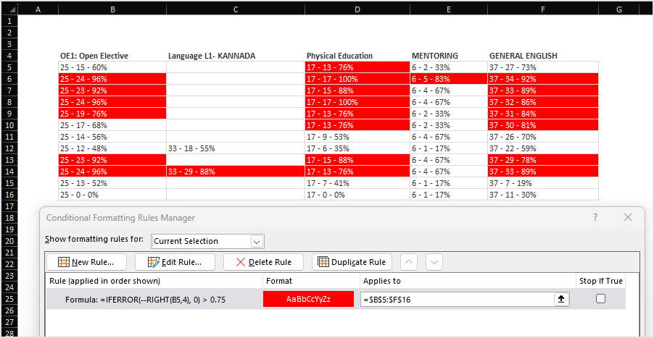The image size is (654, 338).
Task: Select cell '17 - 9 - 53%'
Action: tap(357, 137)
